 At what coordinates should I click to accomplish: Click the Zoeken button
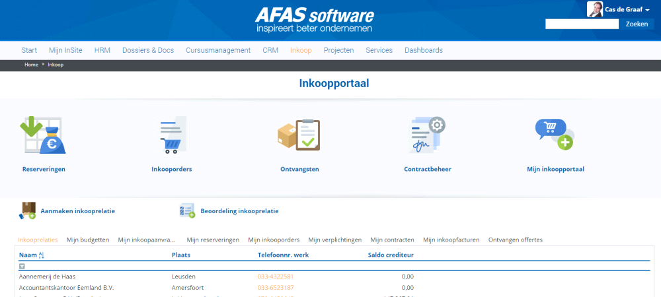coord(637,24)
